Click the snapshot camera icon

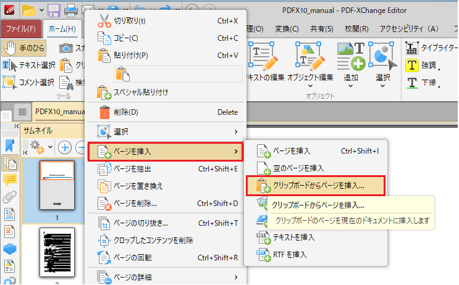coord(66,48)
